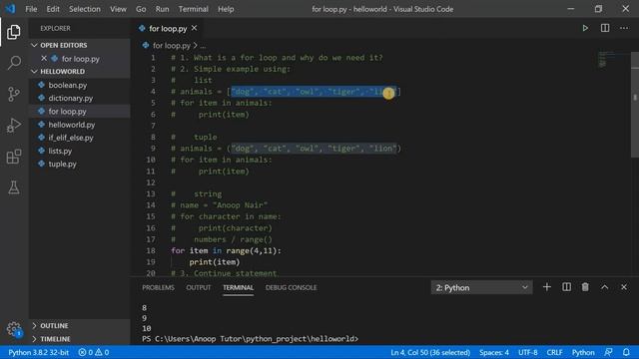This screenshot has width=639, height=359.
Task: Change the UTF-8 file encoding
Action: tap(528, 352)
